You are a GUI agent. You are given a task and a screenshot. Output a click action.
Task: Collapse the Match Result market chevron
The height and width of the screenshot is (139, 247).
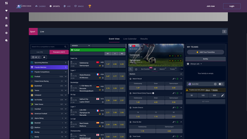(x=181, y=79)
